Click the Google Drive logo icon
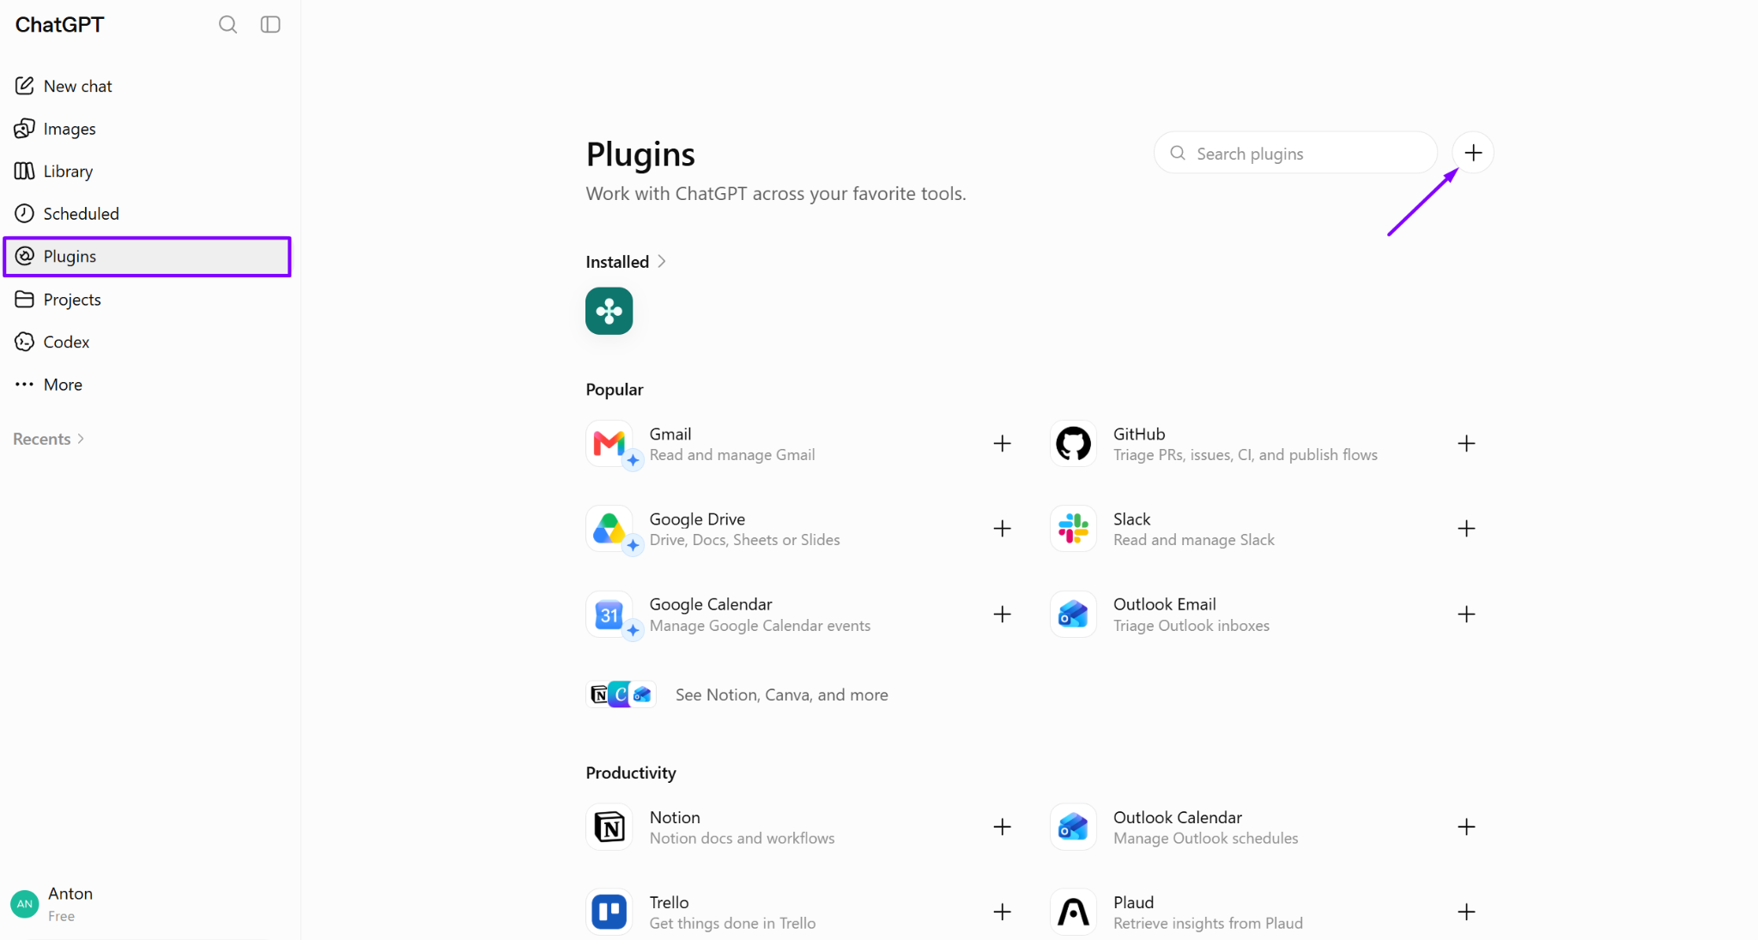This screenshot has height=940, width=1758. 609,529
